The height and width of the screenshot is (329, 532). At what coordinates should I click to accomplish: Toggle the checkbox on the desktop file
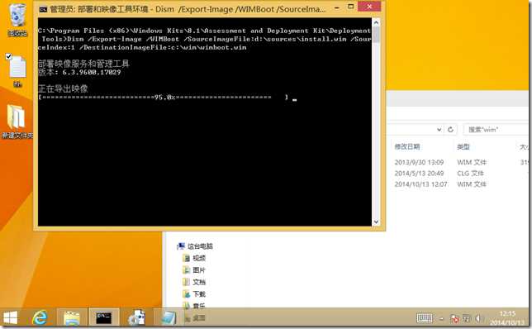click(9, 57)
